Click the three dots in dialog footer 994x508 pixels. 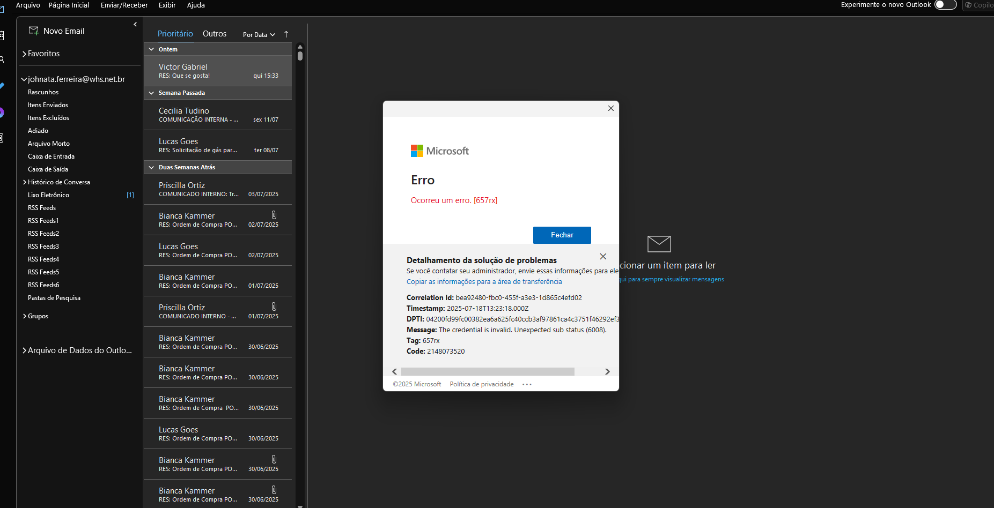tap(527, 384)
